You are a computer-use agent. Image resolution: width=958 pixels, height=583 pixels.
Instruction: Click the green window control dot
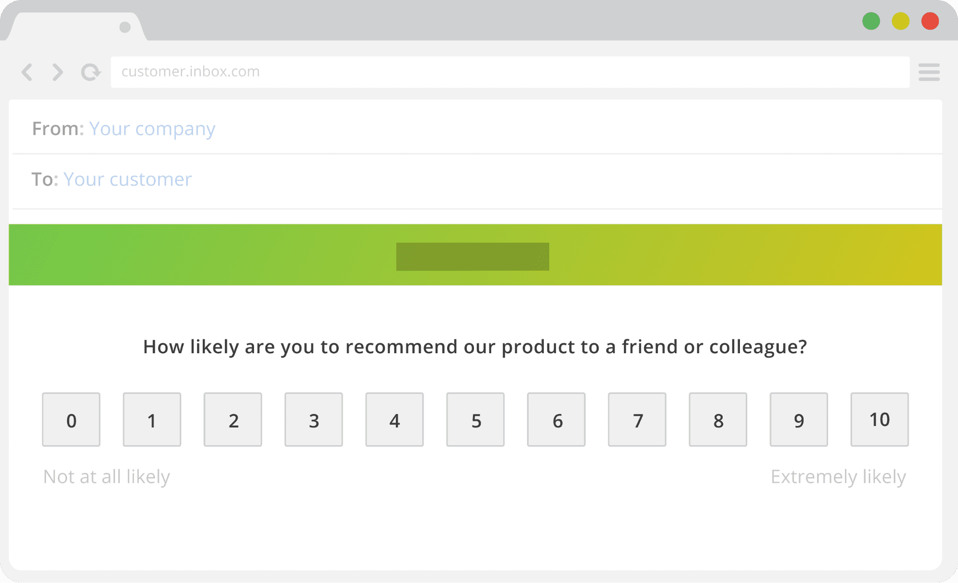(x=871, y=21)
